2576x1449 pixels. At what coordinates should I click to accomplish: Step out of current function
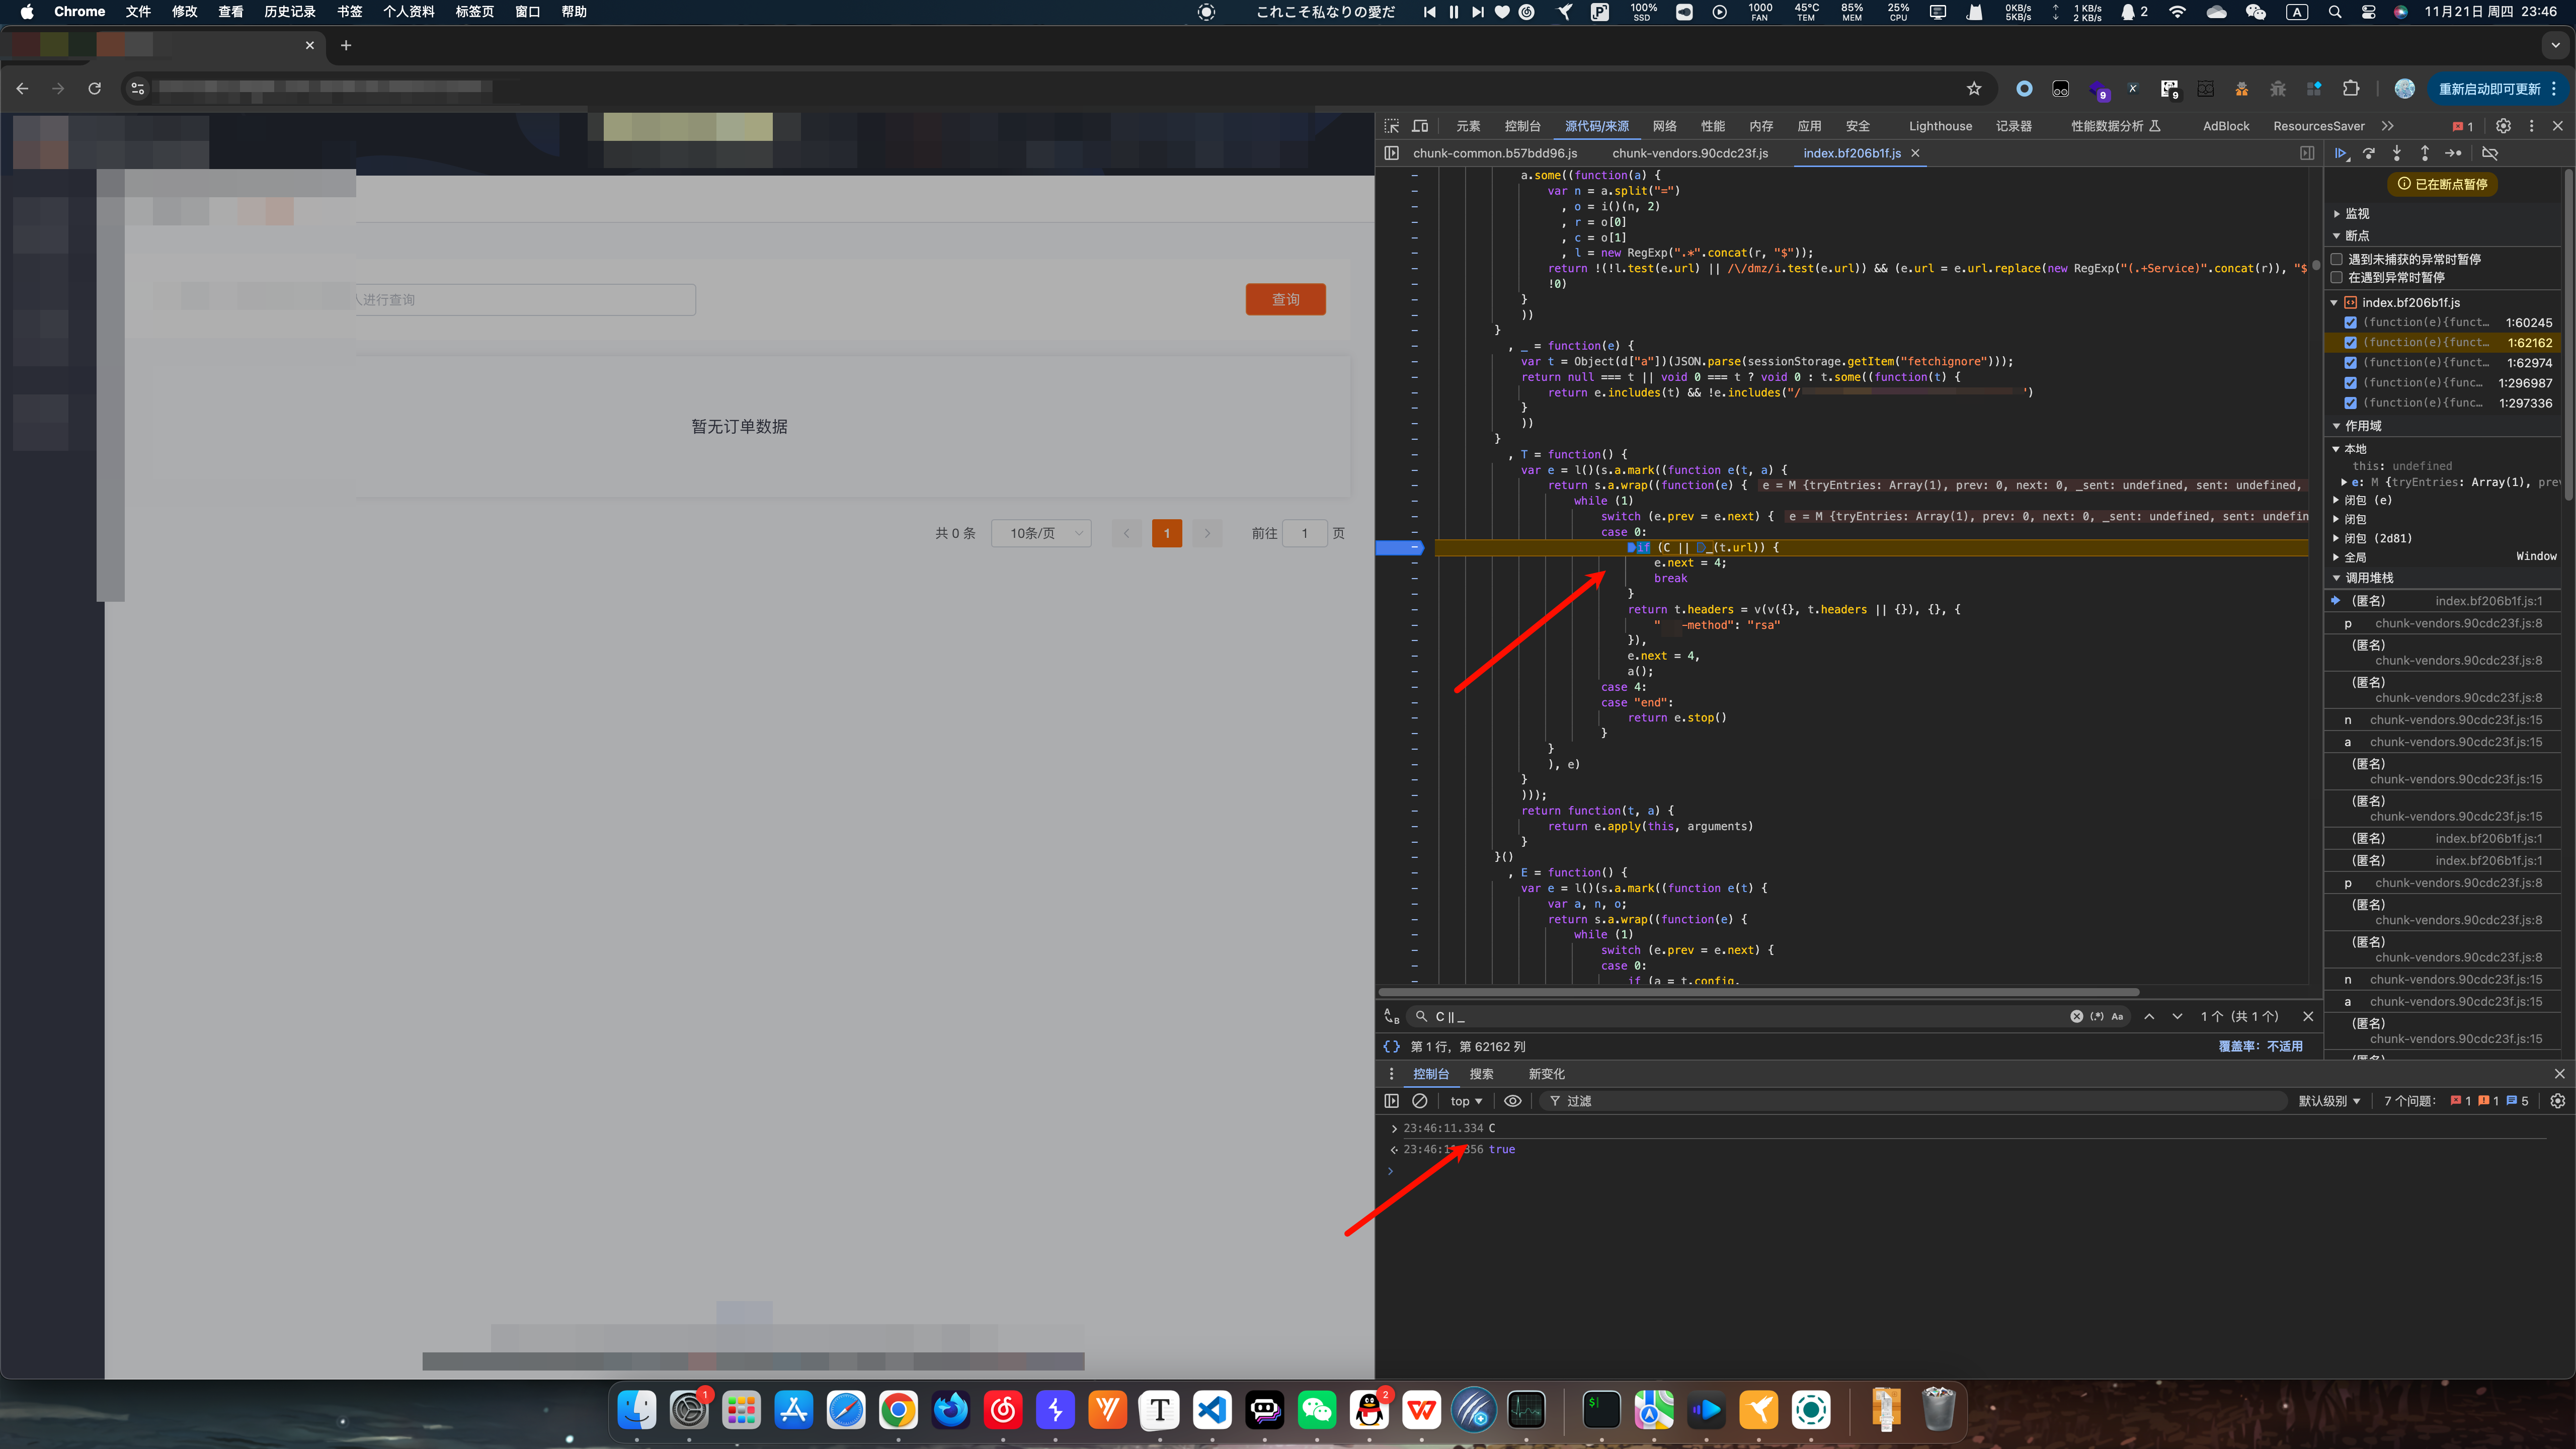[2425, 153]
